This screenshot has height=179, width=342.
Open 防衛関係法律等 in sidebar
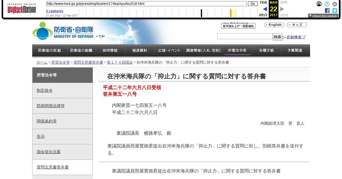[62, 106]
